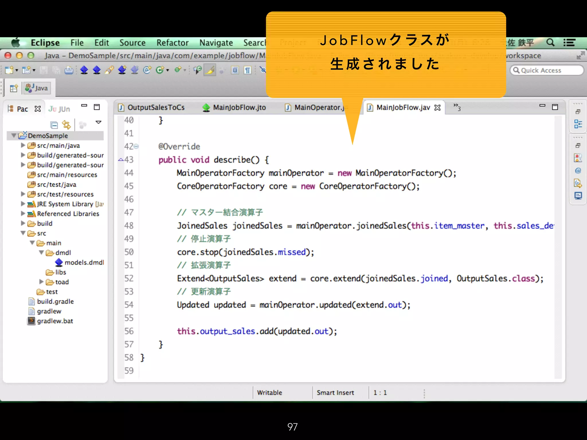Click the Outline view icon in right trim
Screen dimensions: 587x440
[x=578, y=124]
